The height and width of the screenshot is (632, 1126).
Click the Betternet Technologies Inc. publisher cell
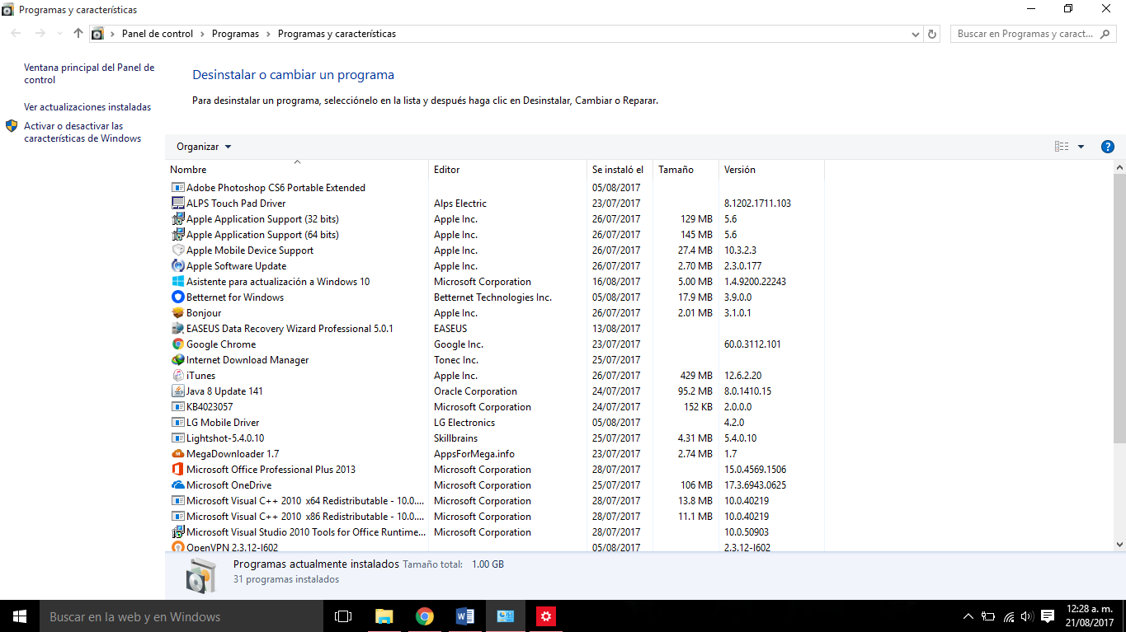point(492,297)
